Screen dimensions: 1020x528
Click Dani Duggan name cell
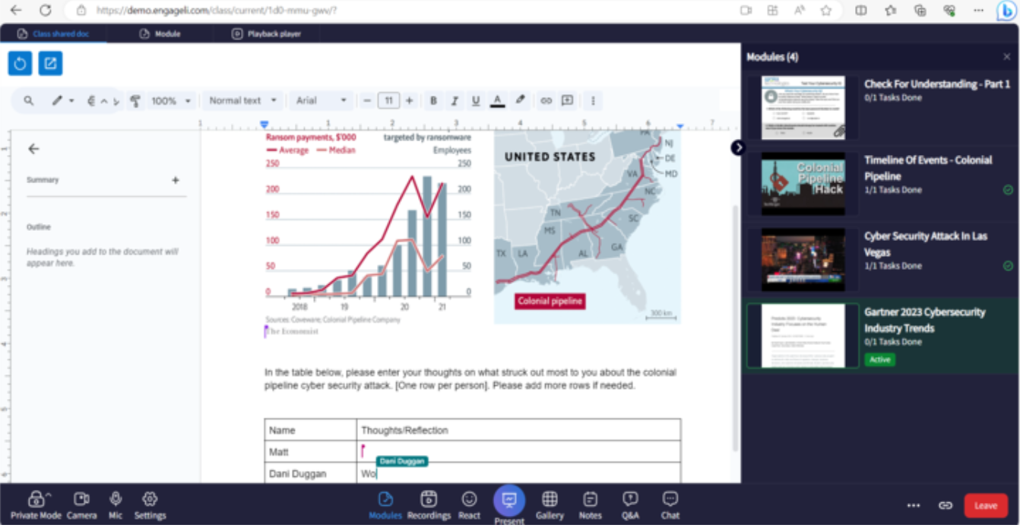click(x=310, y=473)
